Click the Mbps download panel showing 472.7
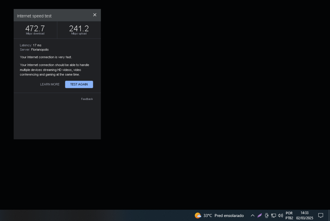Screen dimensions: 330x221 tap(35, 30)
